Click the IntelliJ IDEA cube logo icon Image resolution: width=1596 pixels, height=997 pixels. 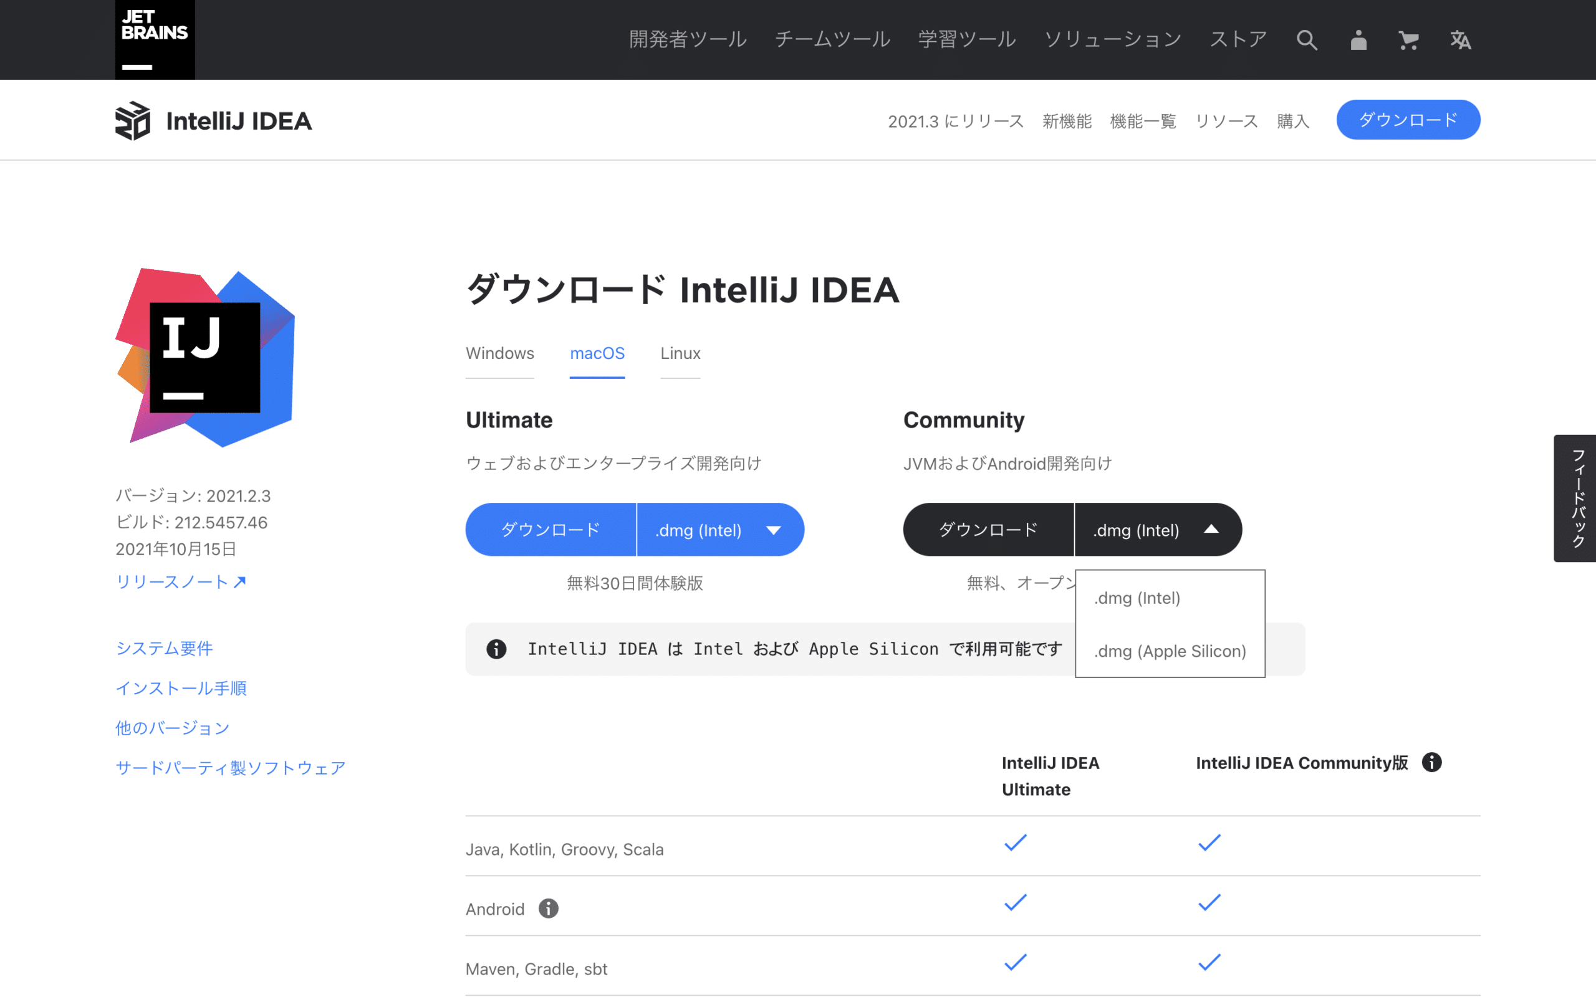coord(133,121)
